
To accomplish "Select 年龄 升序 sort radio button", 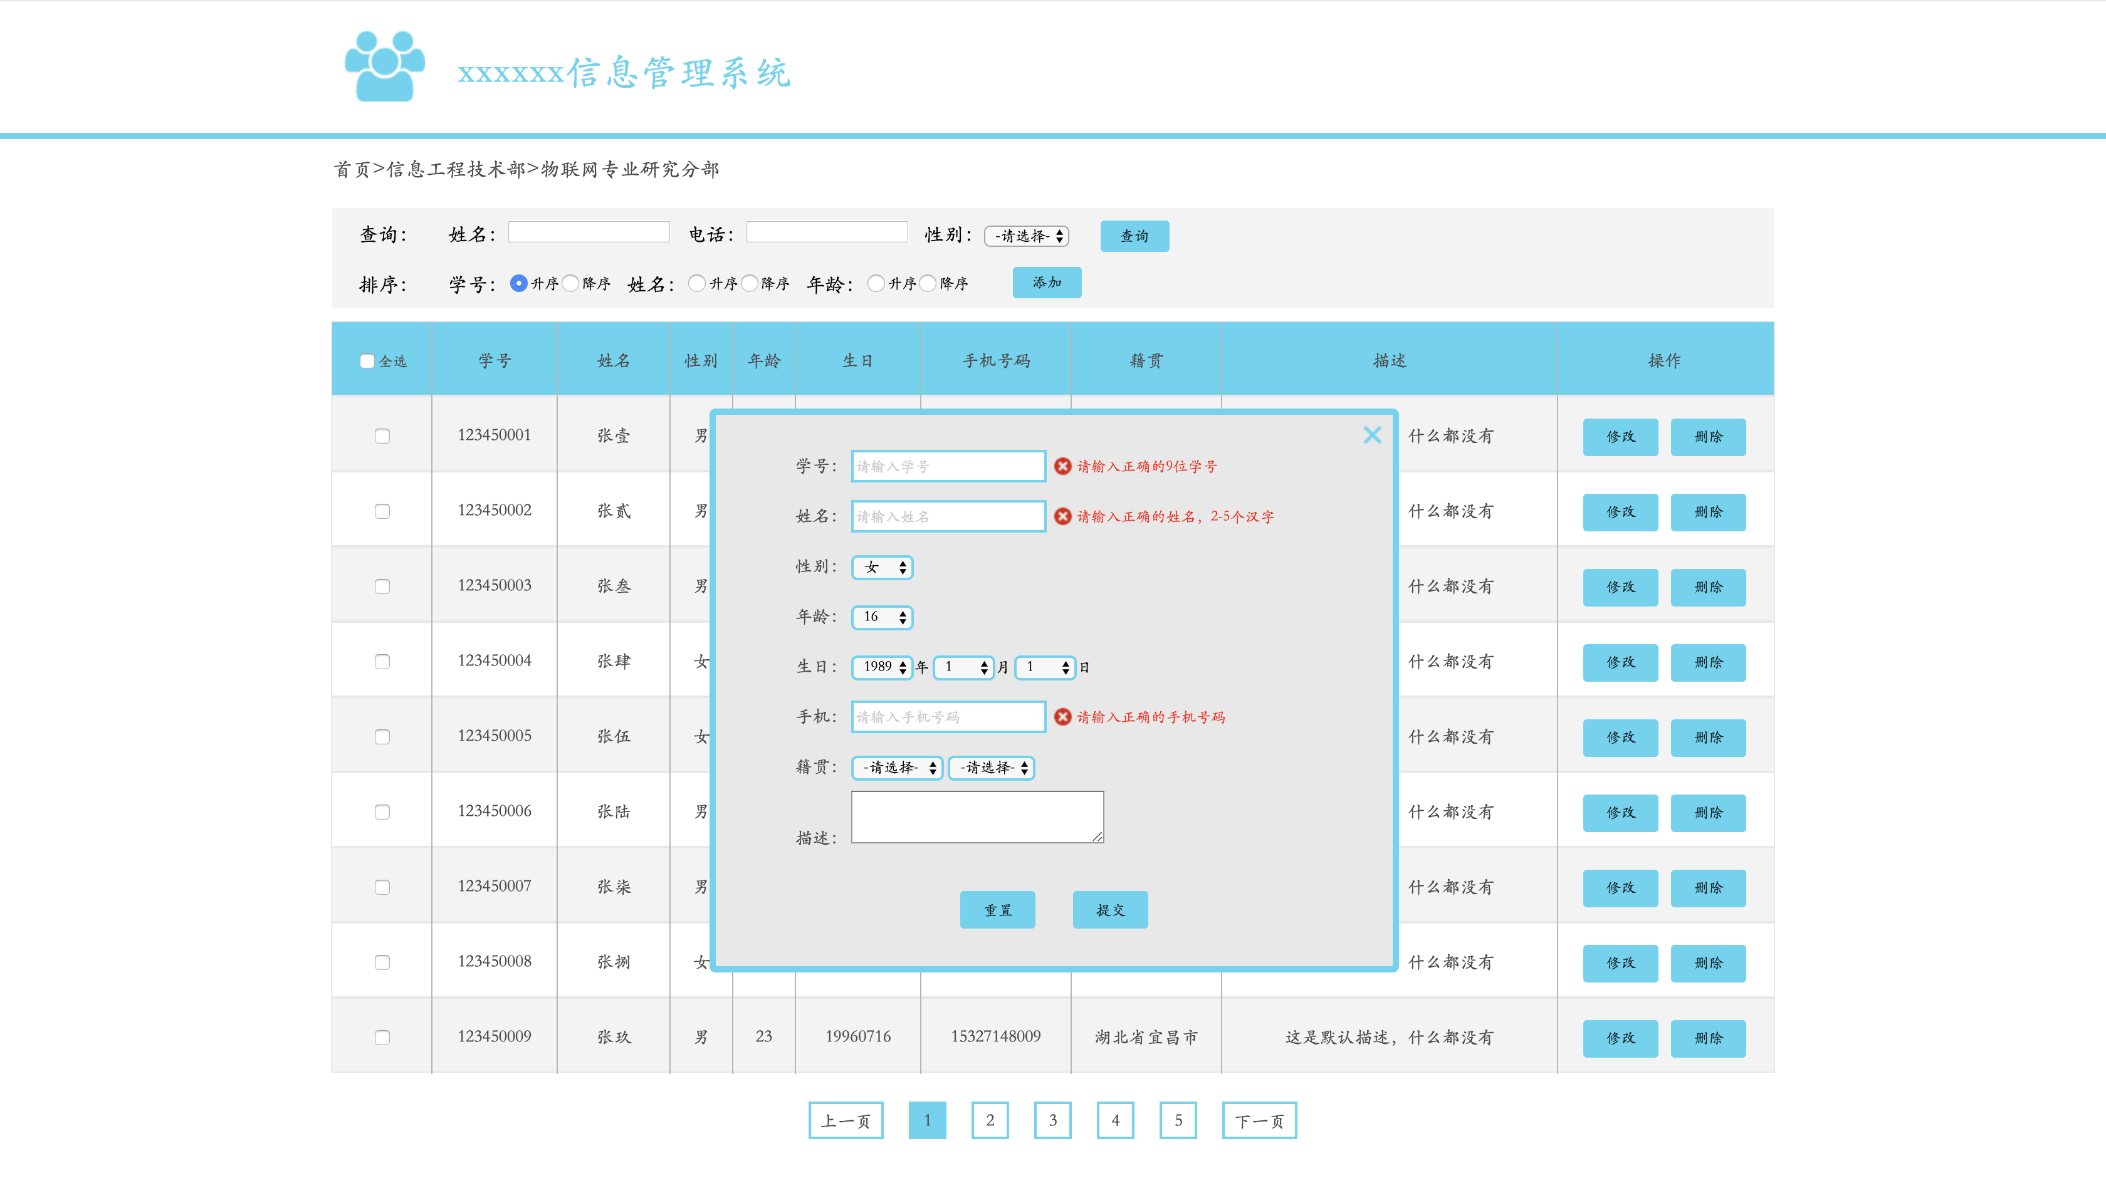I will [876, 283].
